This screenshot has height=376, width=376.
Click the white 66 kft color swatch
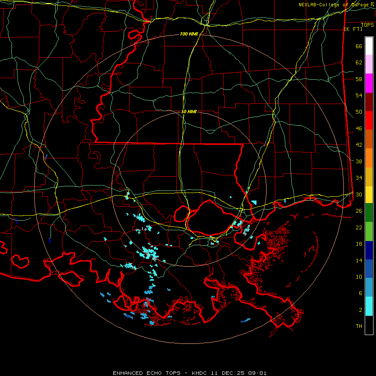(x=369, y=46)
